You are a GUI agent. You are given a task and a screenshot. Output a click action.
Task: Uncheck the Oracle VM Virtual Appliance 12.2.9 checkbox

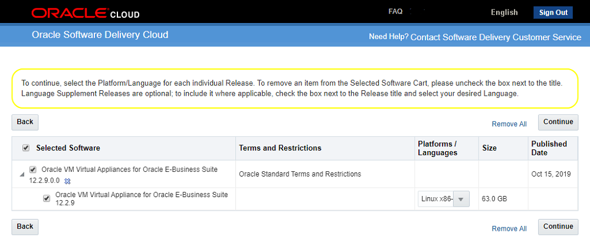tap(47, 198)
